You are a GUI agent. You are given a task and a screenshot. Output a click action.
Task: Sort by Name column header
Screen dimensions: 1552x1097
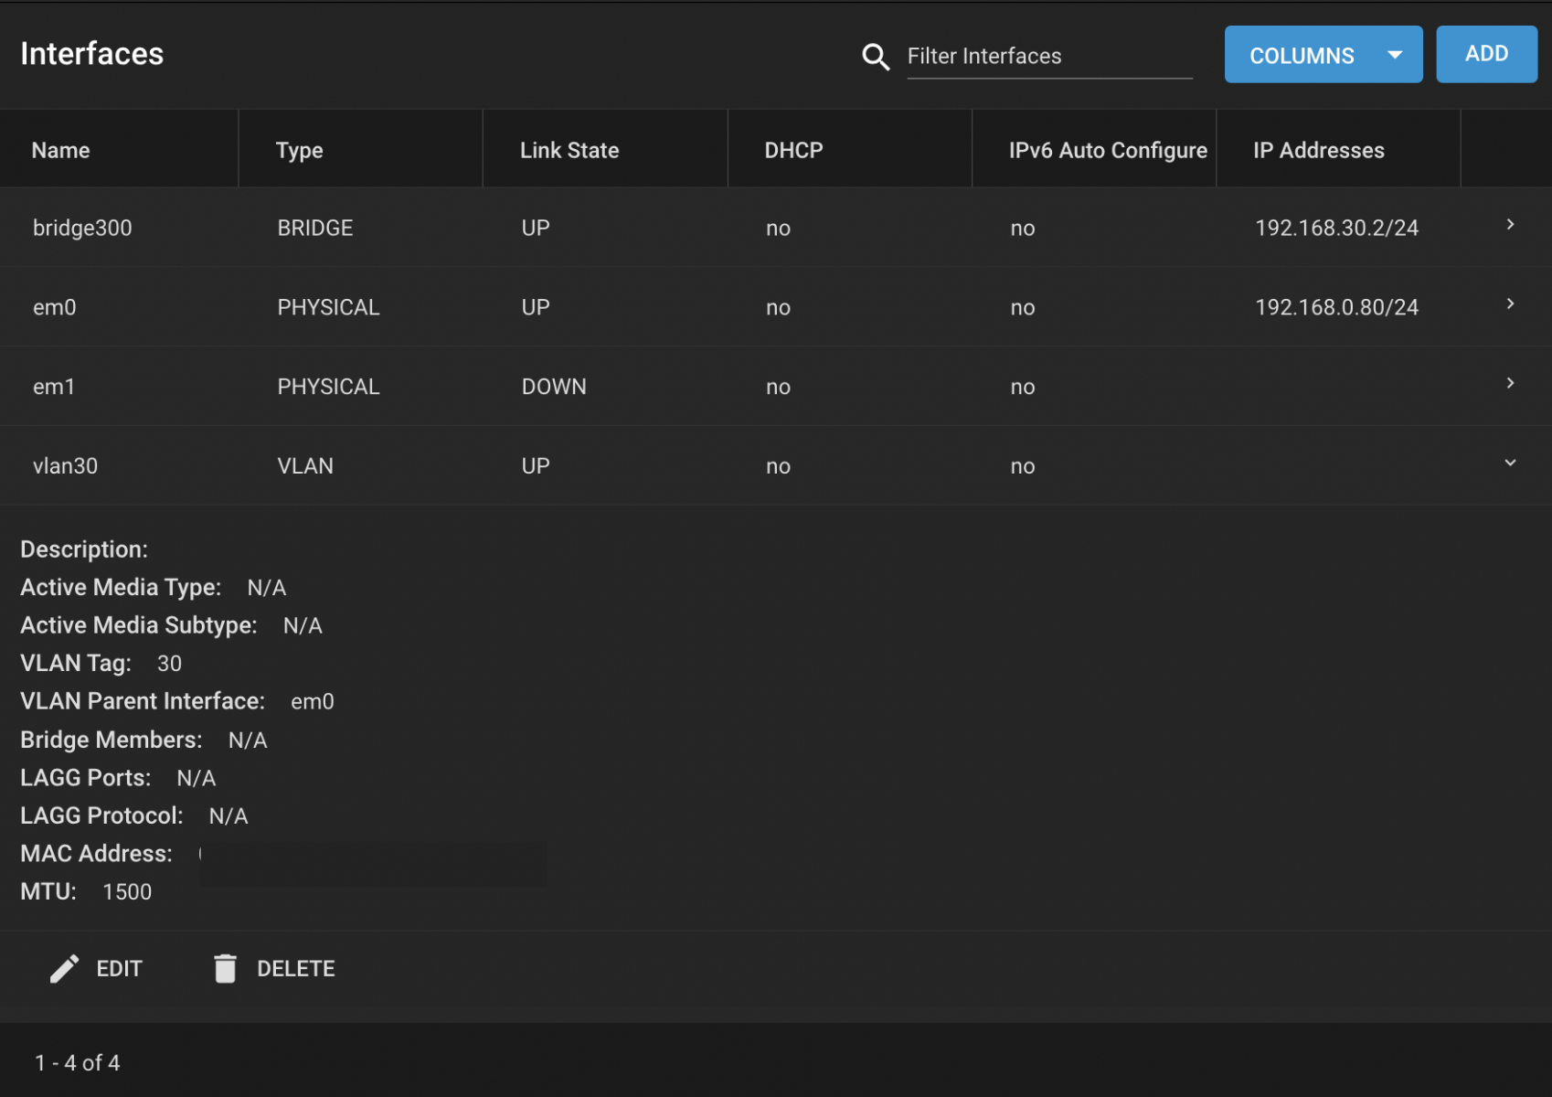point(60,151)
